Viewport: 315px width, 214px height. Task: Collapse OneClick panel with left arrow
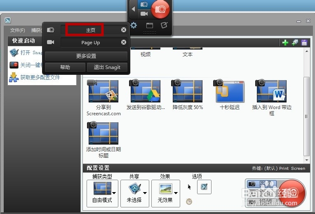pos(133,9)
